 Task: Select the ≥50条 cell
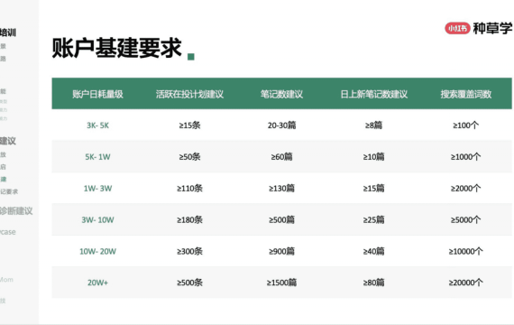[x=189, y=157]
